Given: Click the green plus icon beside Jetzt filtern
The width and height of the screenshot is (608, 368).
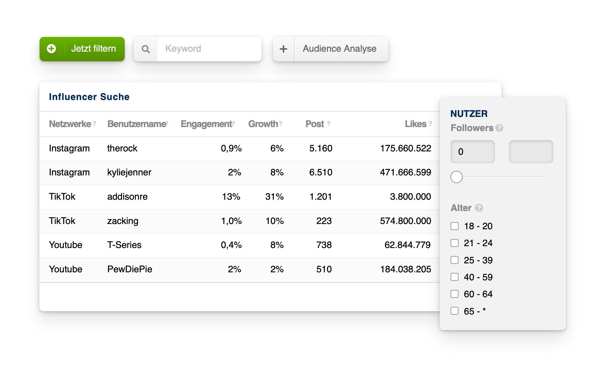Looking at the screenshot, I should click(51, 49).
